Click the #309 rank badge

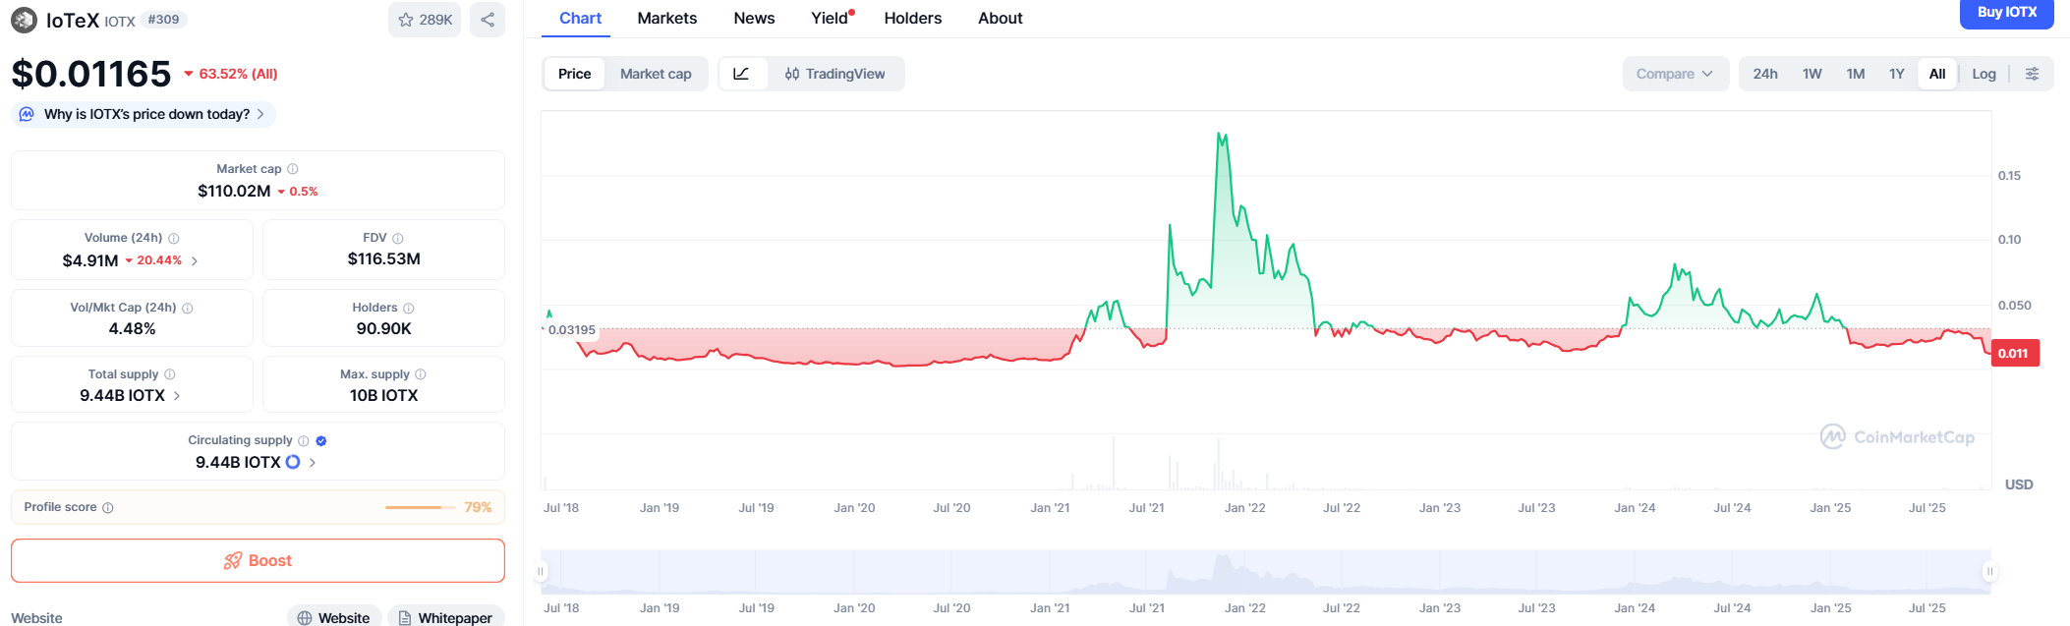(164, 20)
